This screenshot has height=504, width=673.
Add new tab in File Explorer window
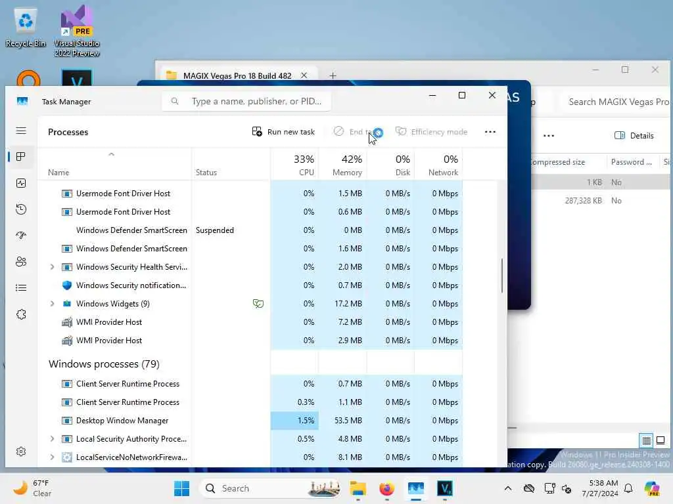(333, 76)
